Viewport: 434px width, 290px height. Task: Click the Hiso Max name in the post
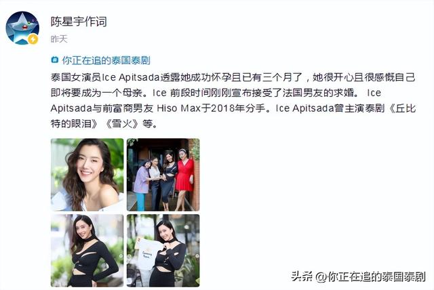pyautogui.click(x=178, y=108)
